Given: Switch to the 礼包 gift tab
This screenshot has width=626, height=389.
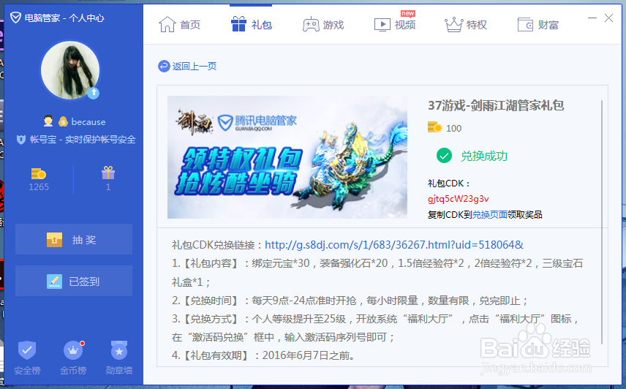Looking at the screenshot, I should (251, 25).
